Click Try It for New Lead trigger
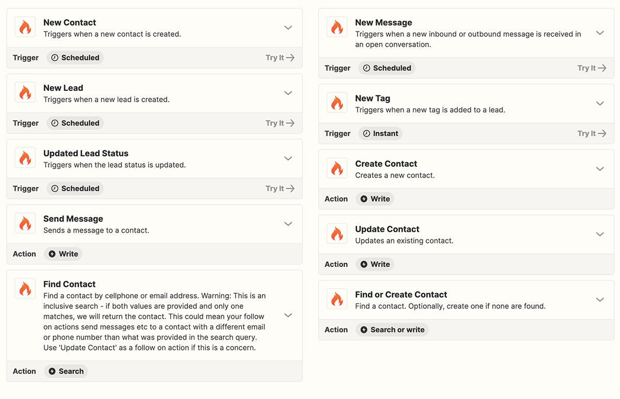Screen dimensions: 620x399 pos(280,123)
